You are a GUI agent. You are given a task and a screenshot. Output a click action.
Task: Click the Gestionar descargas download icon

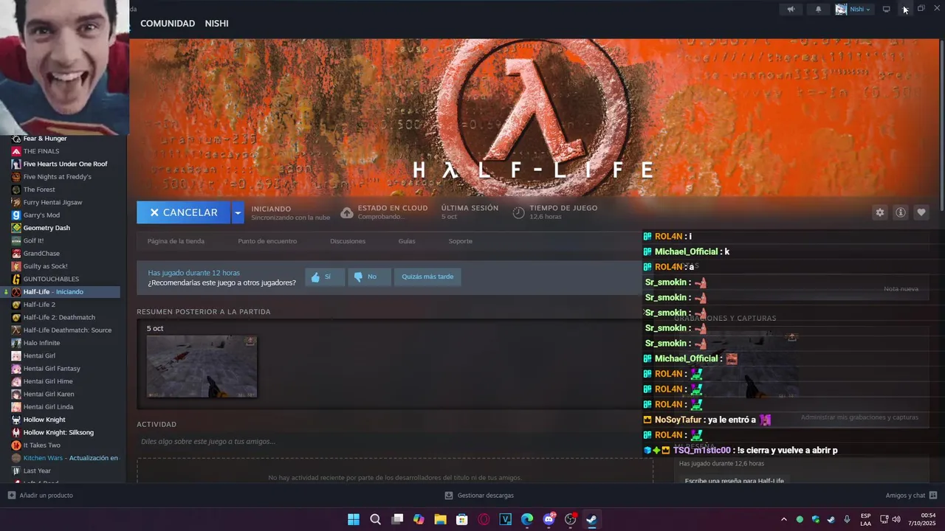pos(449,496)
